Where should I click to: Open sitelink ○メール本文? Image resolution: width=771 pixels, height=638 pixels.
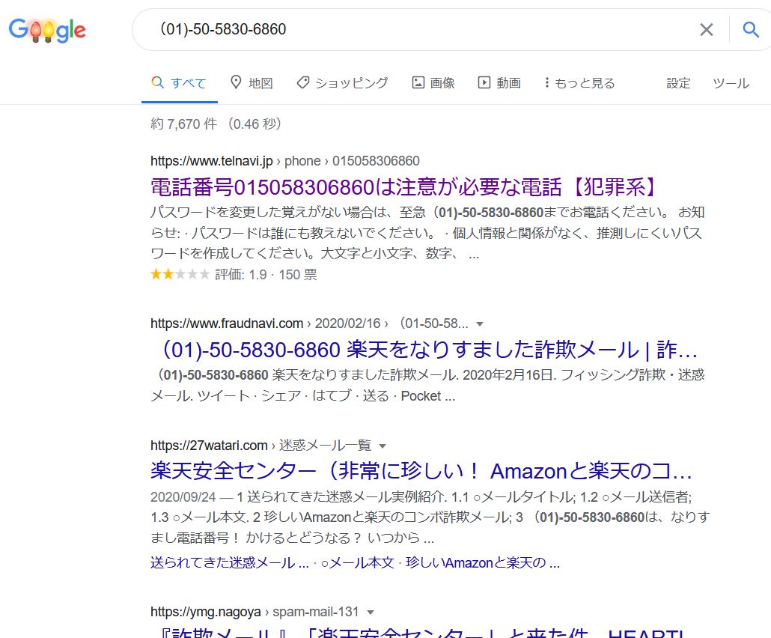coord(358,562)
